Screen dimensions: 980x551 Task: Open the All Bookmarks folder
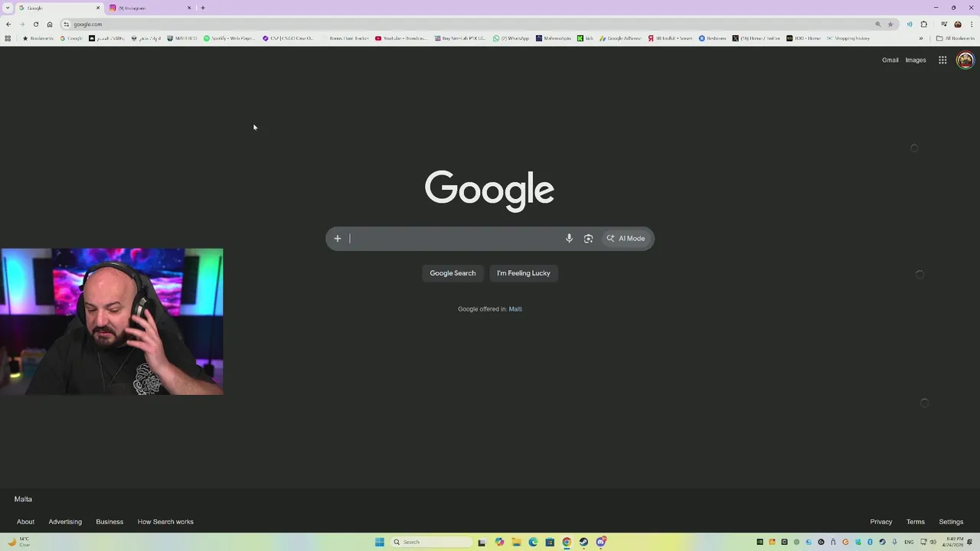point(955,38)
